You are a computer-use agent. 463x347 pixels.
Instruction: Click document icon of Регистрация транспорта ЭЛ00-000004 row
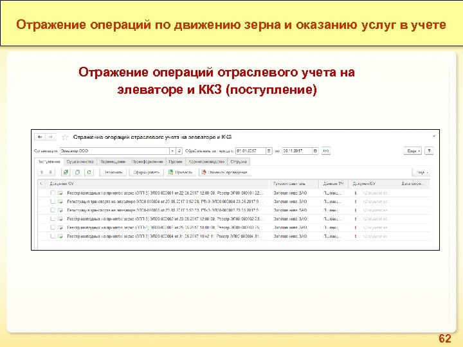click(60, 202)
